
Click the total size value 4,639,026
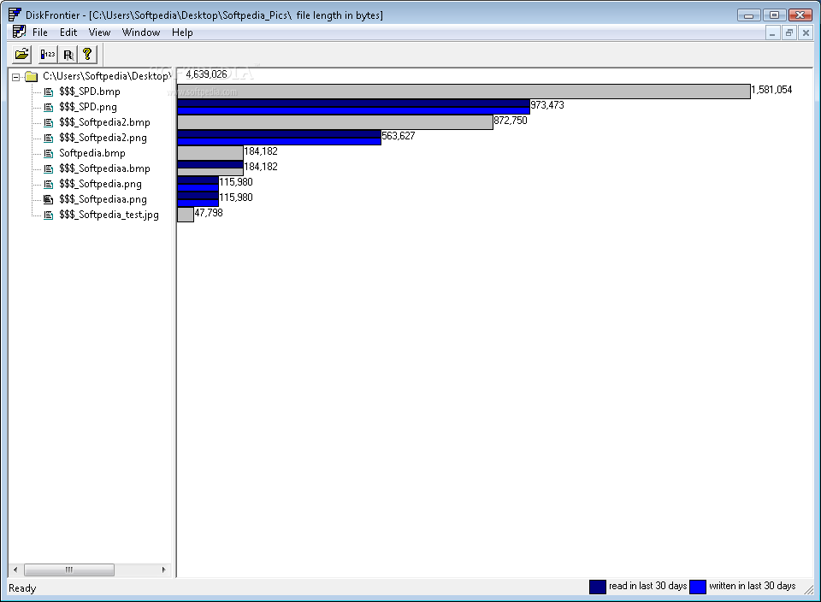coord(206,74)
